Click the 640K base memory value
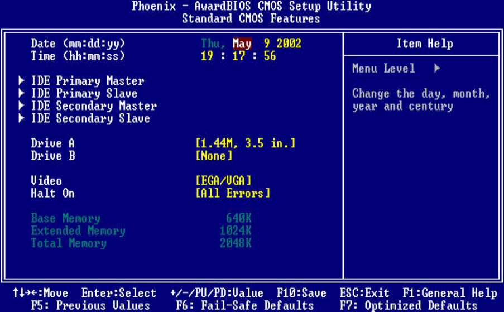The height and width of the screenshot is (312, 504). point(238,218)
